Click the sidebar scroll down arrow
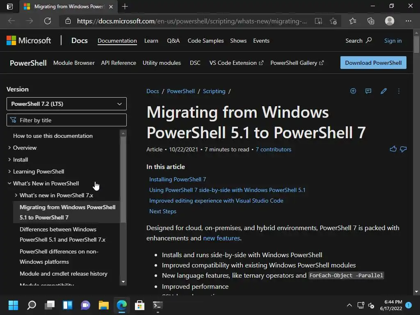 (123, 282)
